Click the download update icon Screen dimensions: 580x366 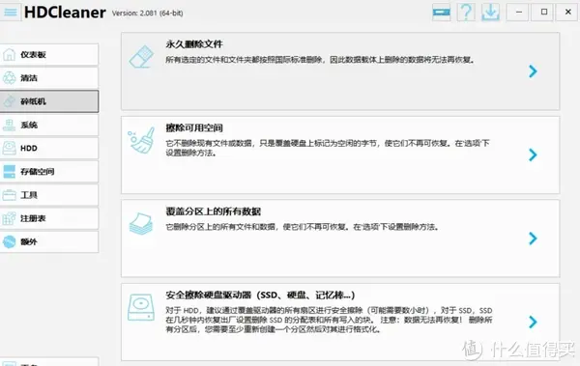coord(490,13)
